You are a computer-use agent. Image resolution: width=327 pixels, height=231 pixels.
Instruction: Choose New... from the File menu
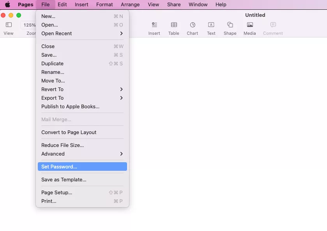(82, 16)
